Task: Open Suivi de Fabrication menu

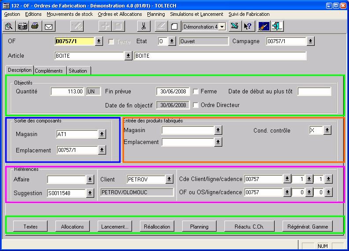Action: point(249,14)
